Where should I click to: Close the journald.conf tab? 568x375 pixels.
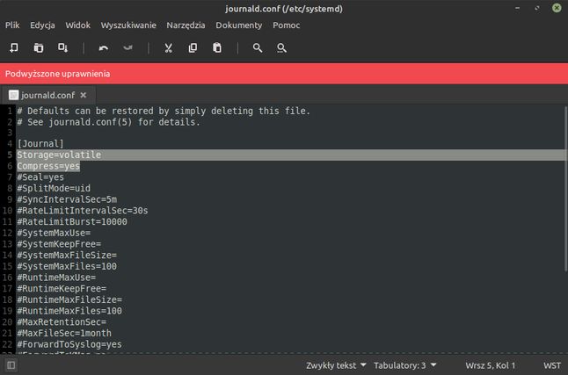(84, 95)
